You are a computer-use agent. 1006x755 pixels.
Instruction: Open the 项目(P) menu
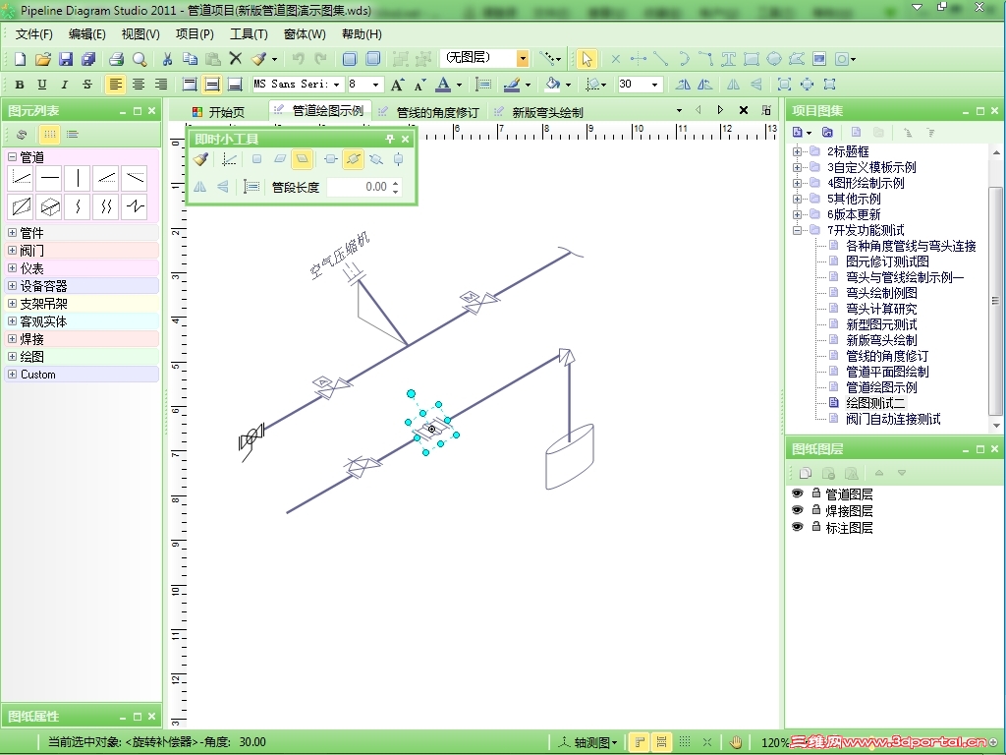(195, 34)
